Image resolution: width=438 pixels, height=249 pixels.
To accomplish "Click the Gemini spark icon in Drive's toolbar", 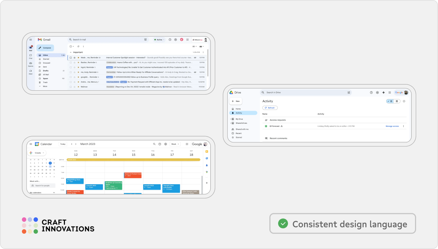I will [383, 92].
